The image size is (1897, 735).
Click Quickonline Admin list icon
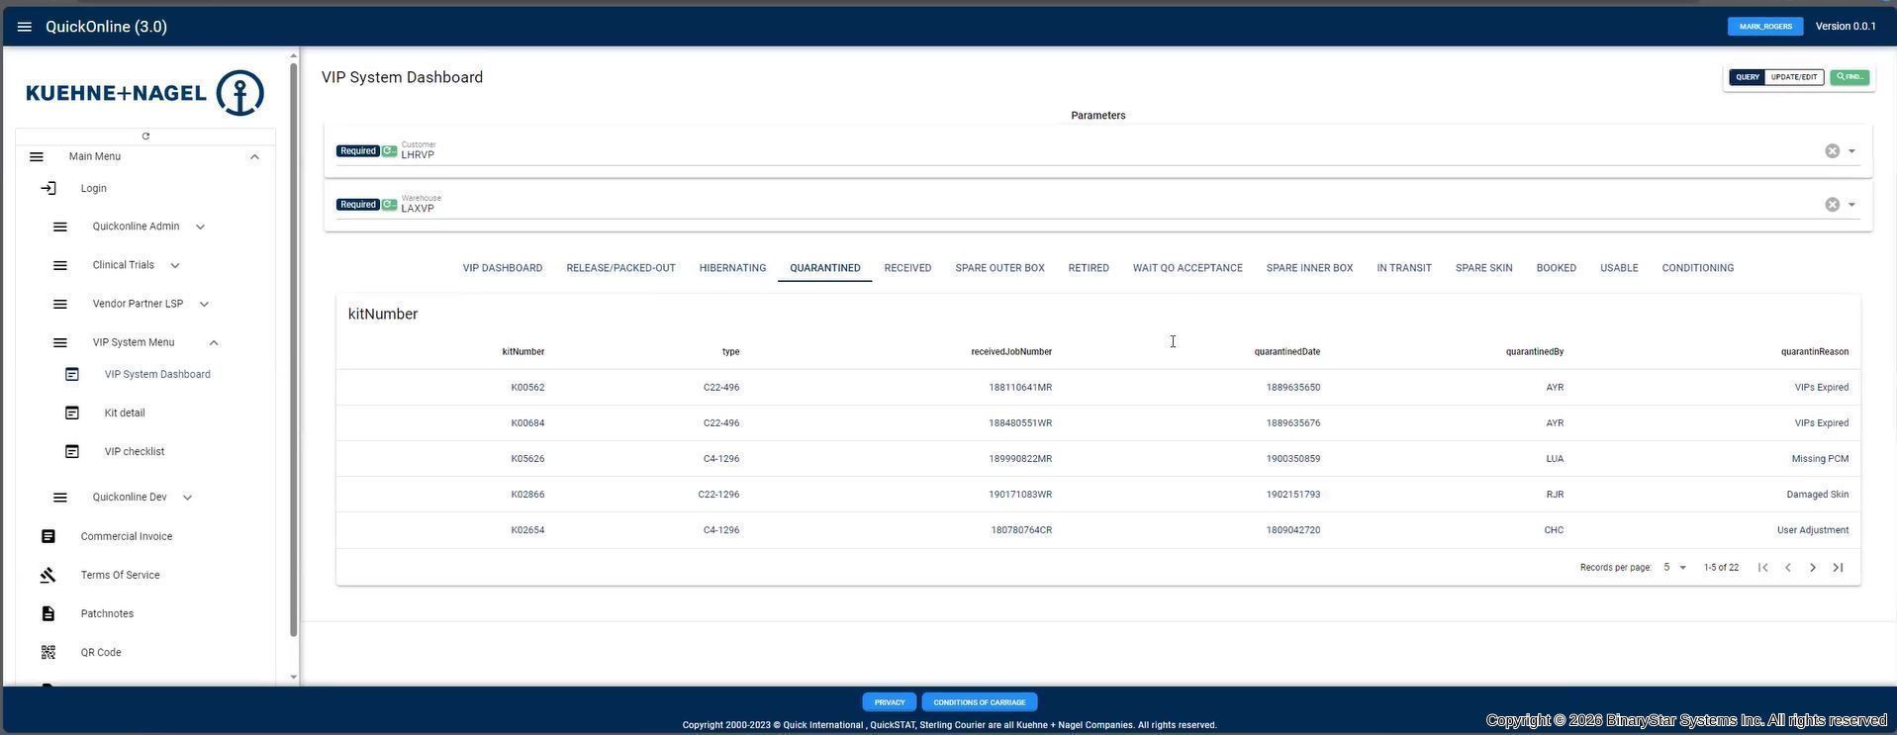pyautogui.click(x=60, y=227)
